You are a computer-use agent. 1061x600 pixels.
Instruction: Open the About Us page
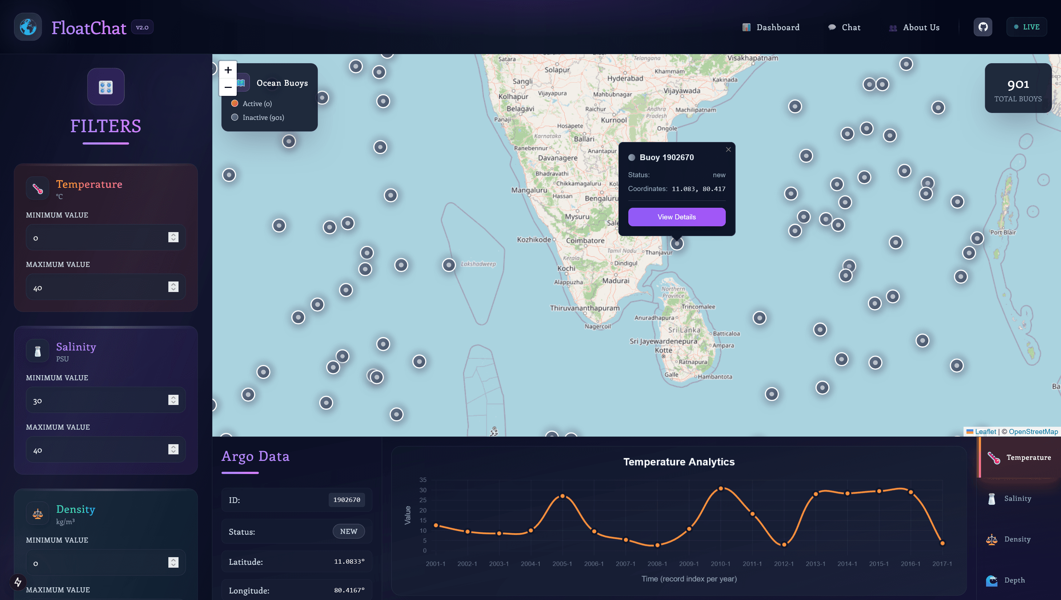(x=914, y=28)
